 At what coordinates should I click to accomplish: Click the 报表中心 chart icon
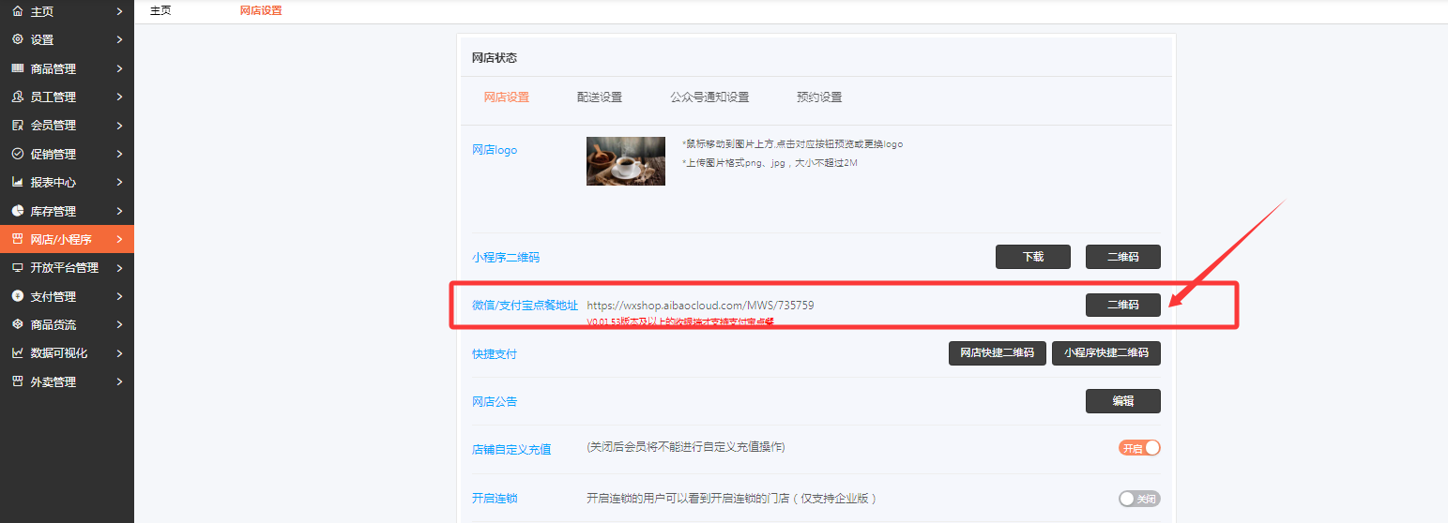17,182
